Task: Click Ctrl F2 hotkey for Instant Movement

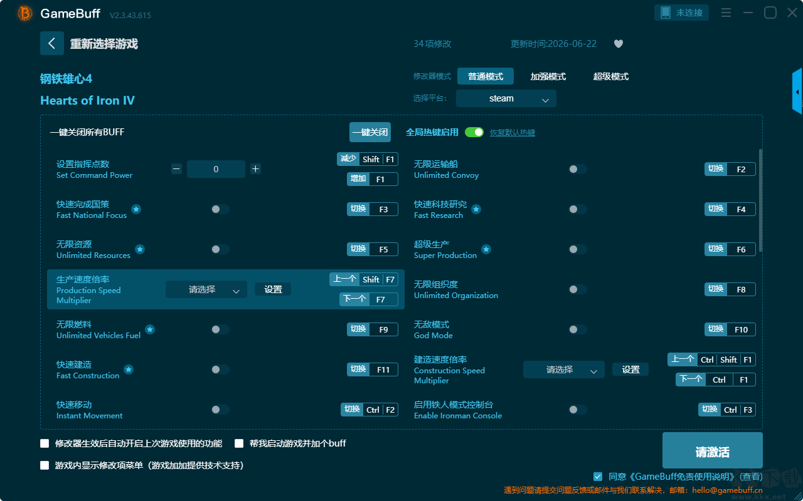Action: click(x=370, y=410)
